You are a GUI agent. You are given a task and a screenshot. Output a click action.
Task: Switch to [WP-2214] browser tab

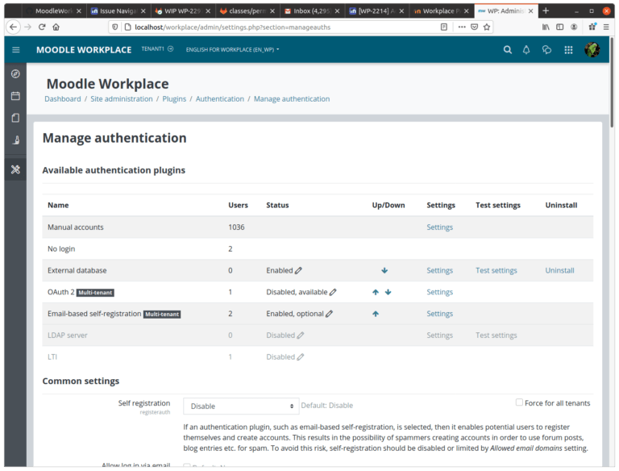point(376,11)
